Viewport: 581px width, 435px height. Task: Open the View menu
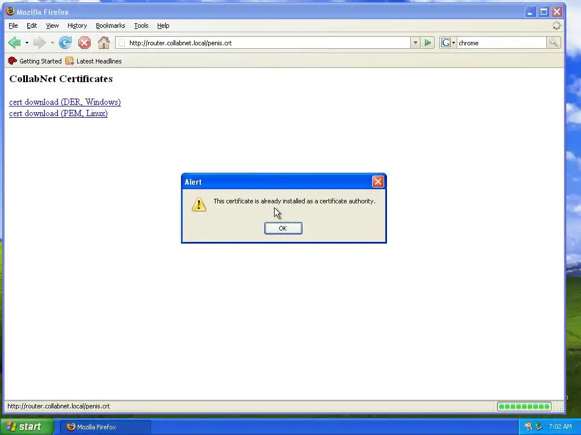point(52,25)
